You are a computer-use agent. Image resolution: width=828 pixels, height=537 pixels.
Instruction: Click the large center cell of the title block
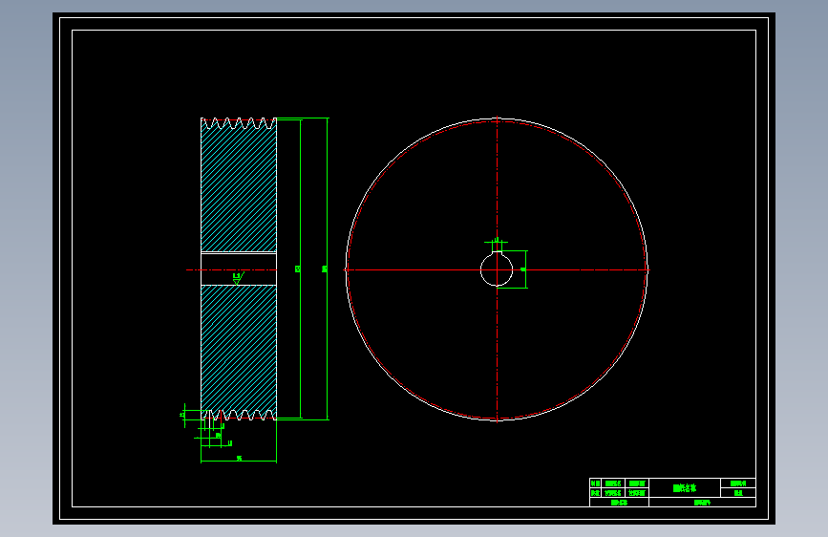point(685,488)
